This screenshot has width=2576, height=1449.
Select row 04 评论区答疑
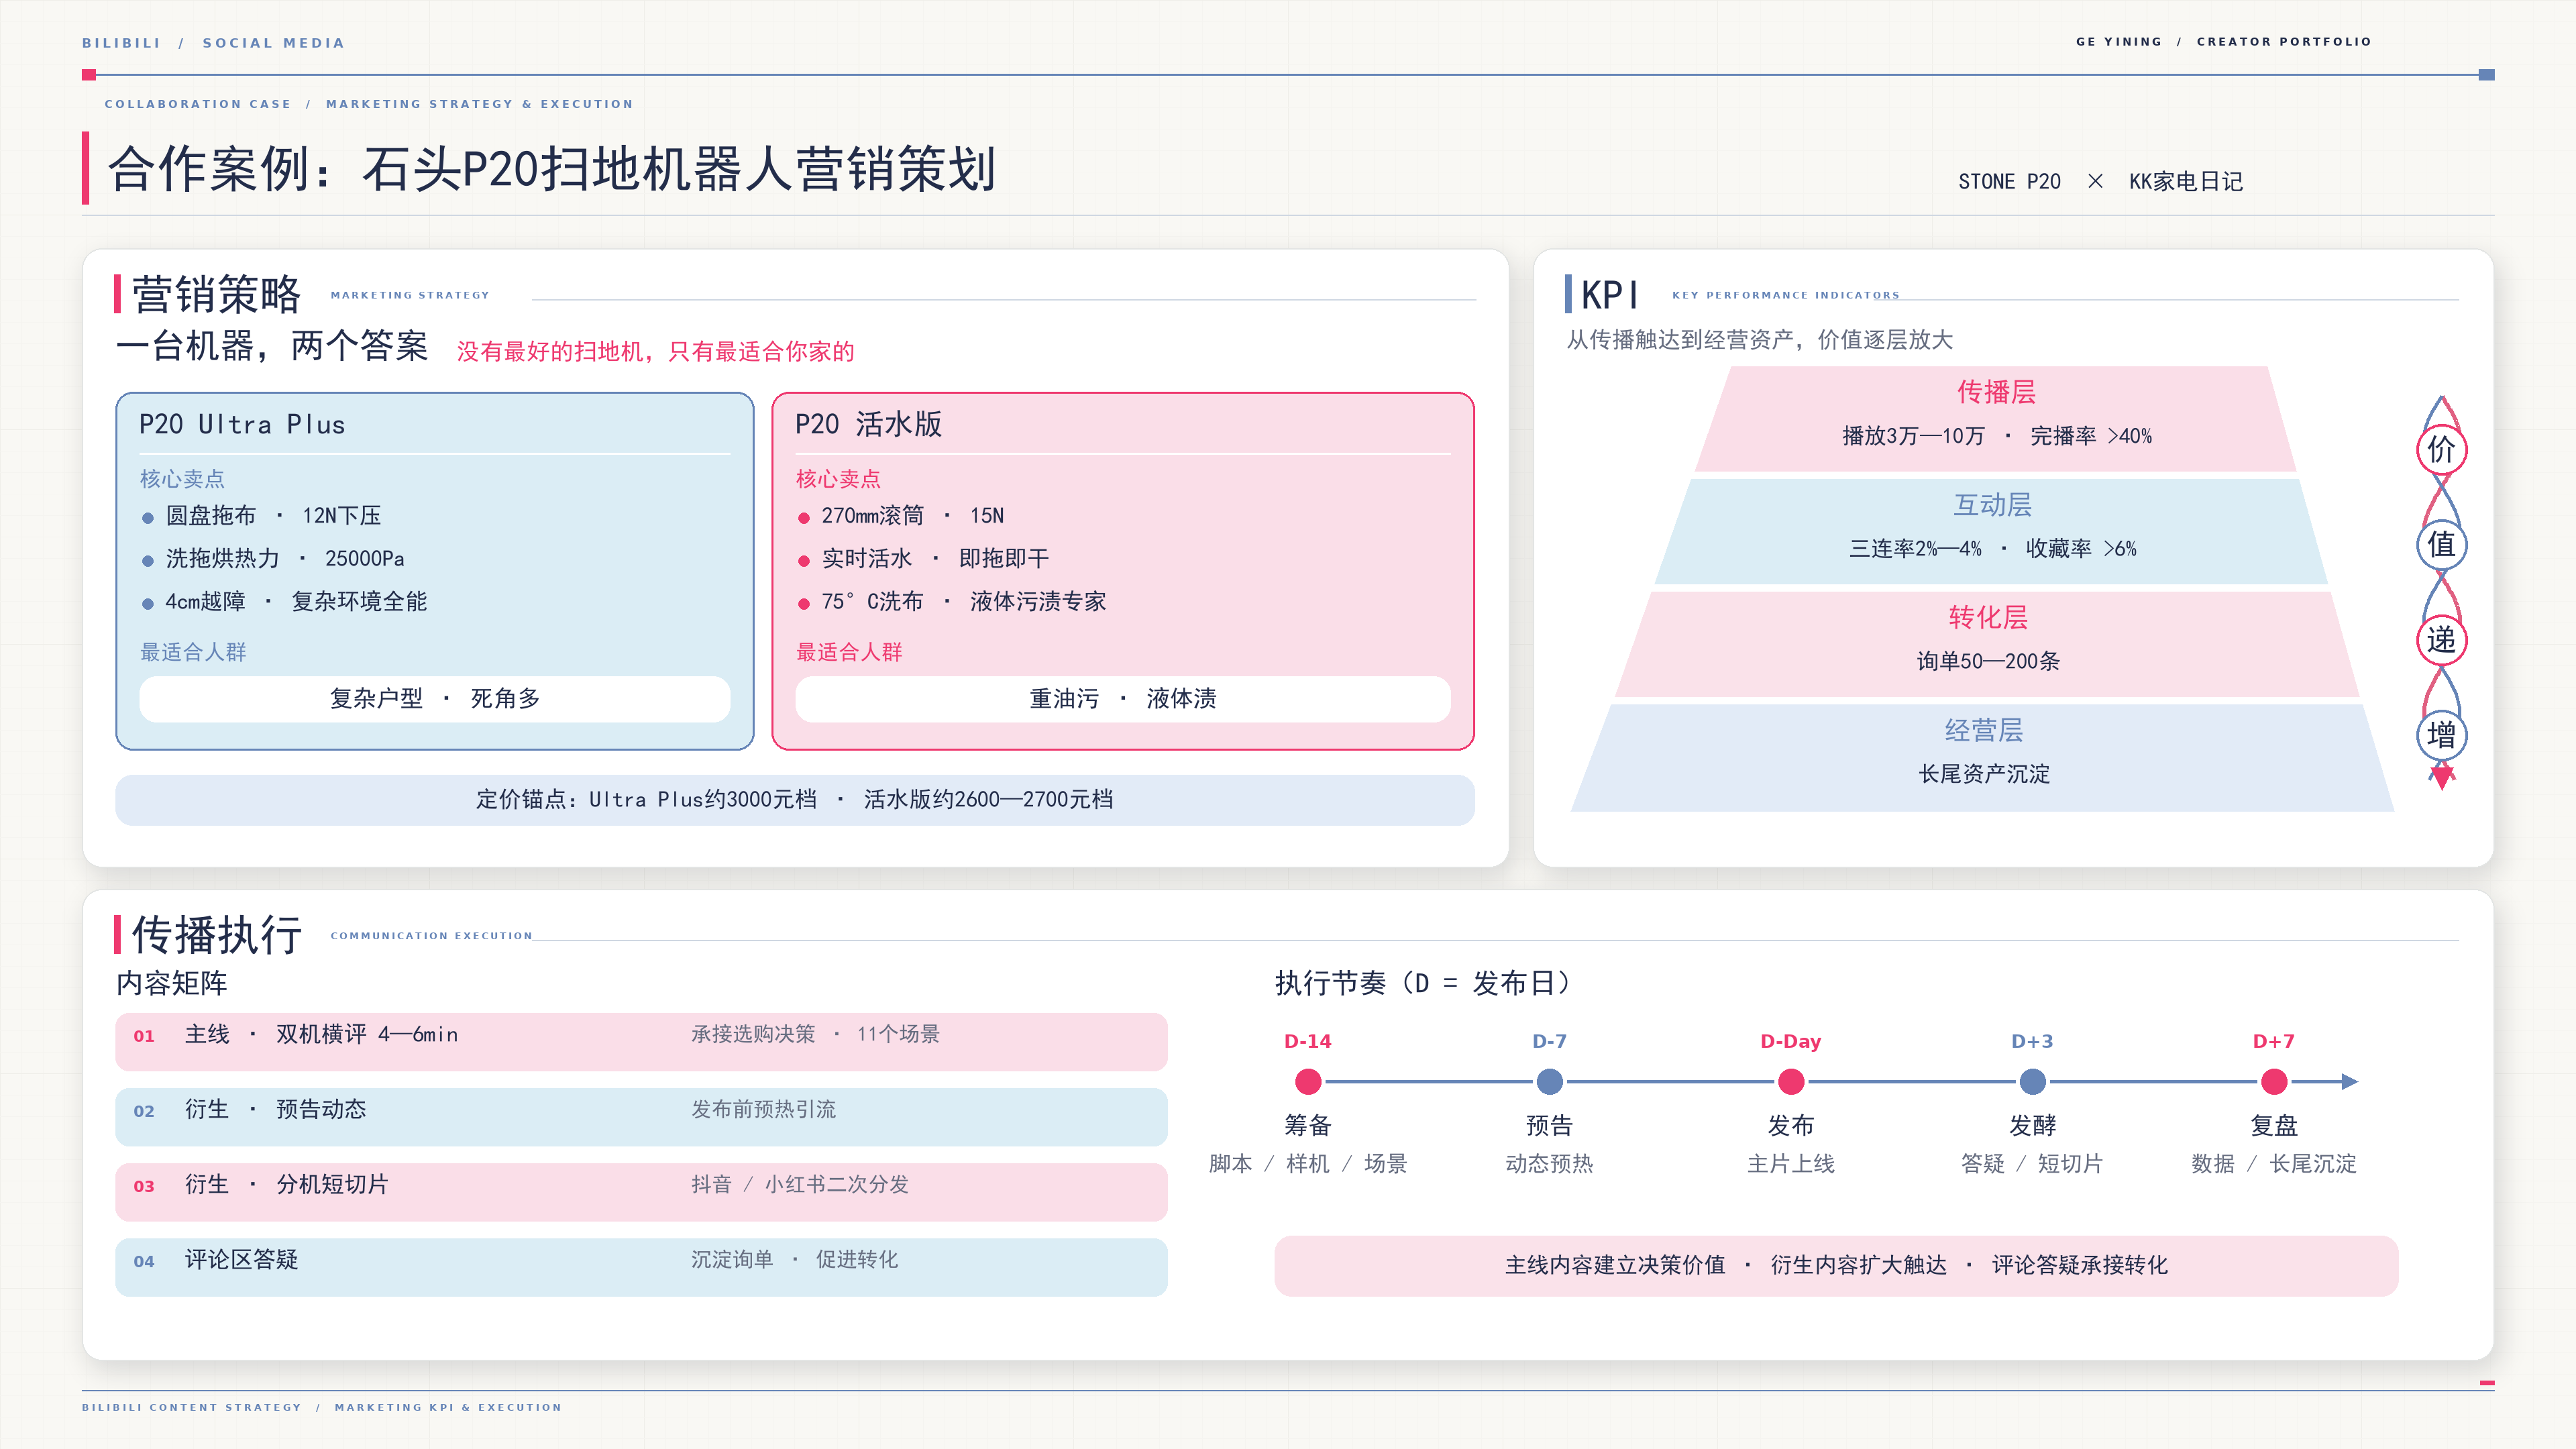coord(641,1266)
